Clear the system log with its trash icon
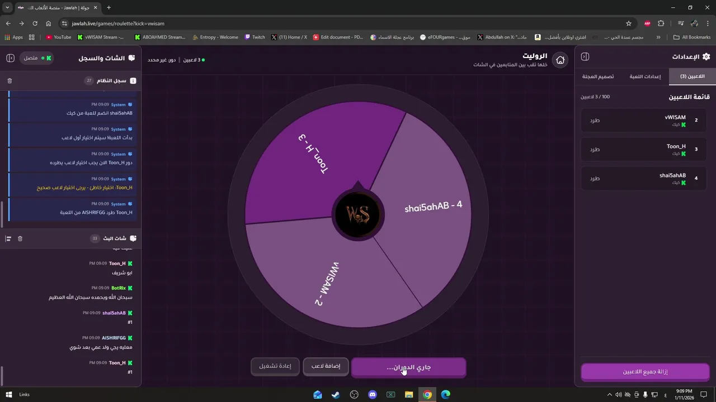The image size is (716, 402). (x=10, y=81)
